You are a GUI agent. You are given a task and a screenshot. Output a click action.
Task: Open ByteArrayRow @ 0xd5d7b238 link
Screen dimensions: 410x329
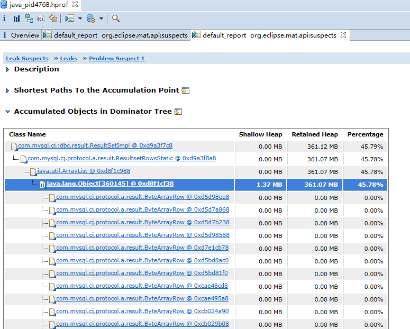tap(143, 222)
